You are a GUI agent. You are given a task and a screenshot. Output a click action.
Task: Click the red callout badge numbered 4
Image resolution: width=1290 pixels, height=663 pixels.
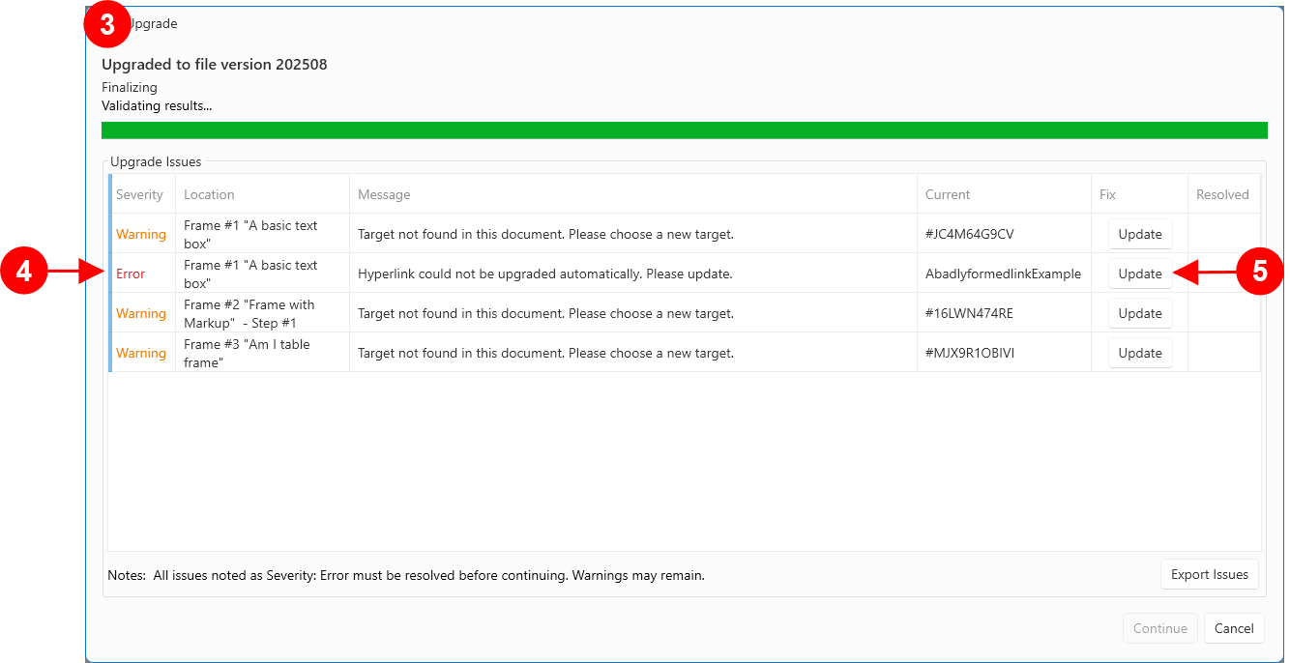coord(23,273)
